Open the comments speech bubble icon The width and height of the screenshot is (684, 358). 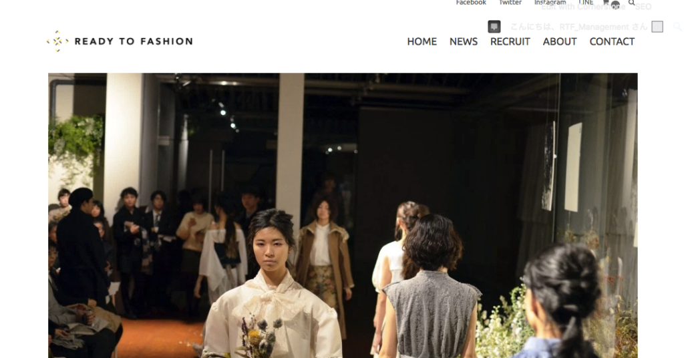[x=494, y=27]
